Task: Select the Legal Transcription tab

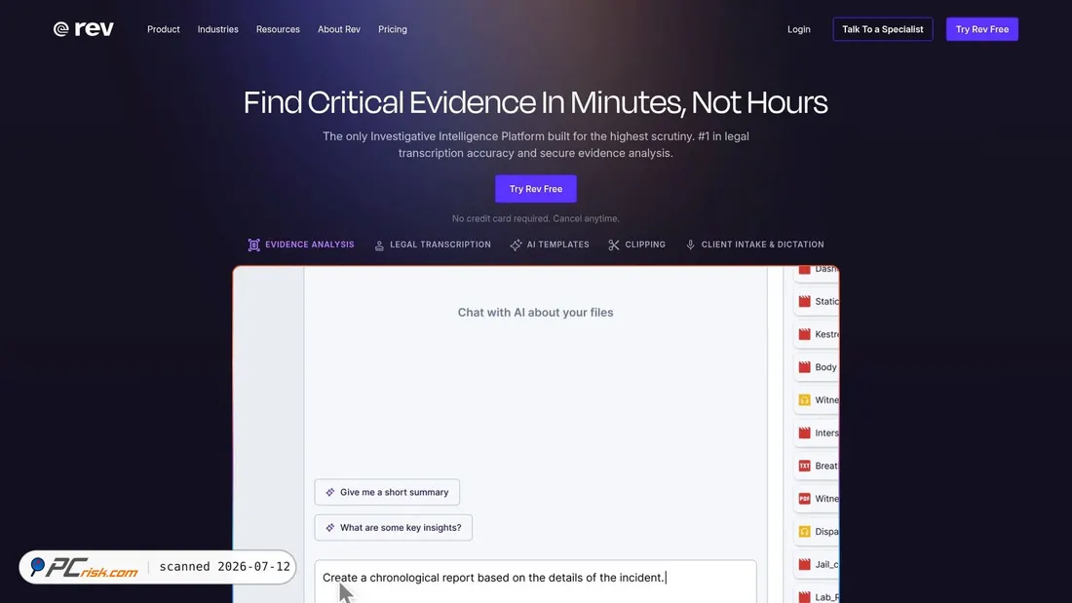Action: tap(433, 245)
